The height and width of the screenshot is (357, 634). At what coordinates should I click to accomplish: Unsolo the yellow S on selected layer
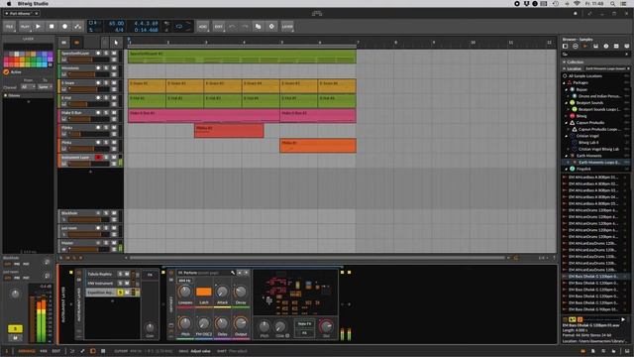coord(120,293)
